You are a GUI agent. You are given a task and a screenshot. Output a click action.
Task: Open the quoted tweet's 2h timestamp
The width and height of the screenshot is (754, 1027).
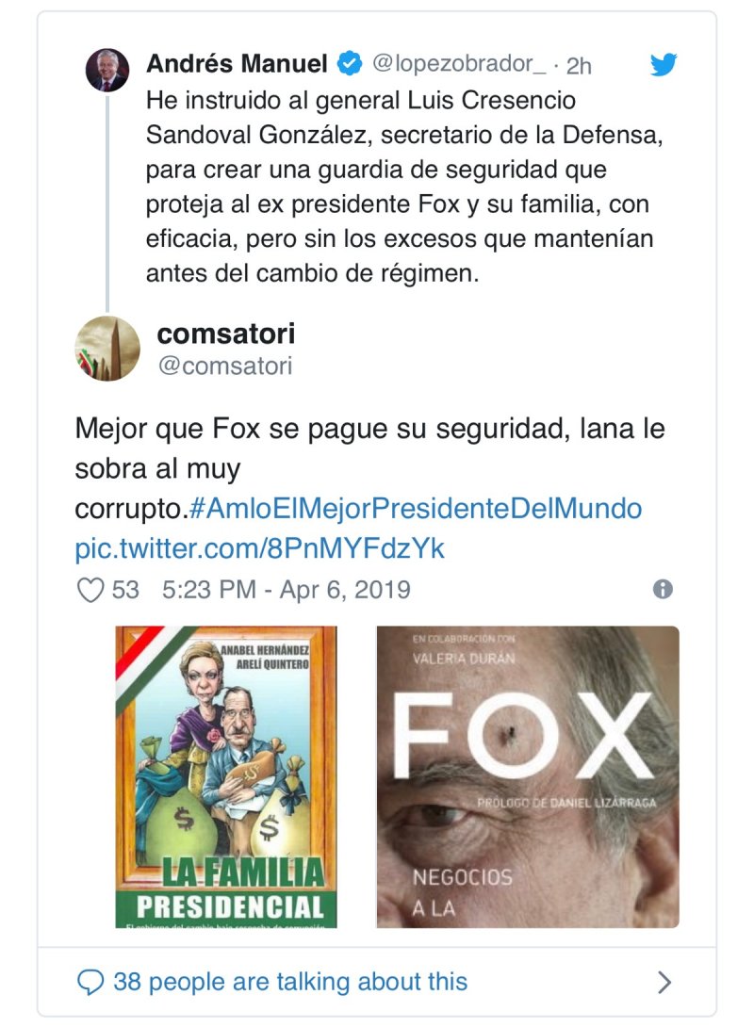579,65
